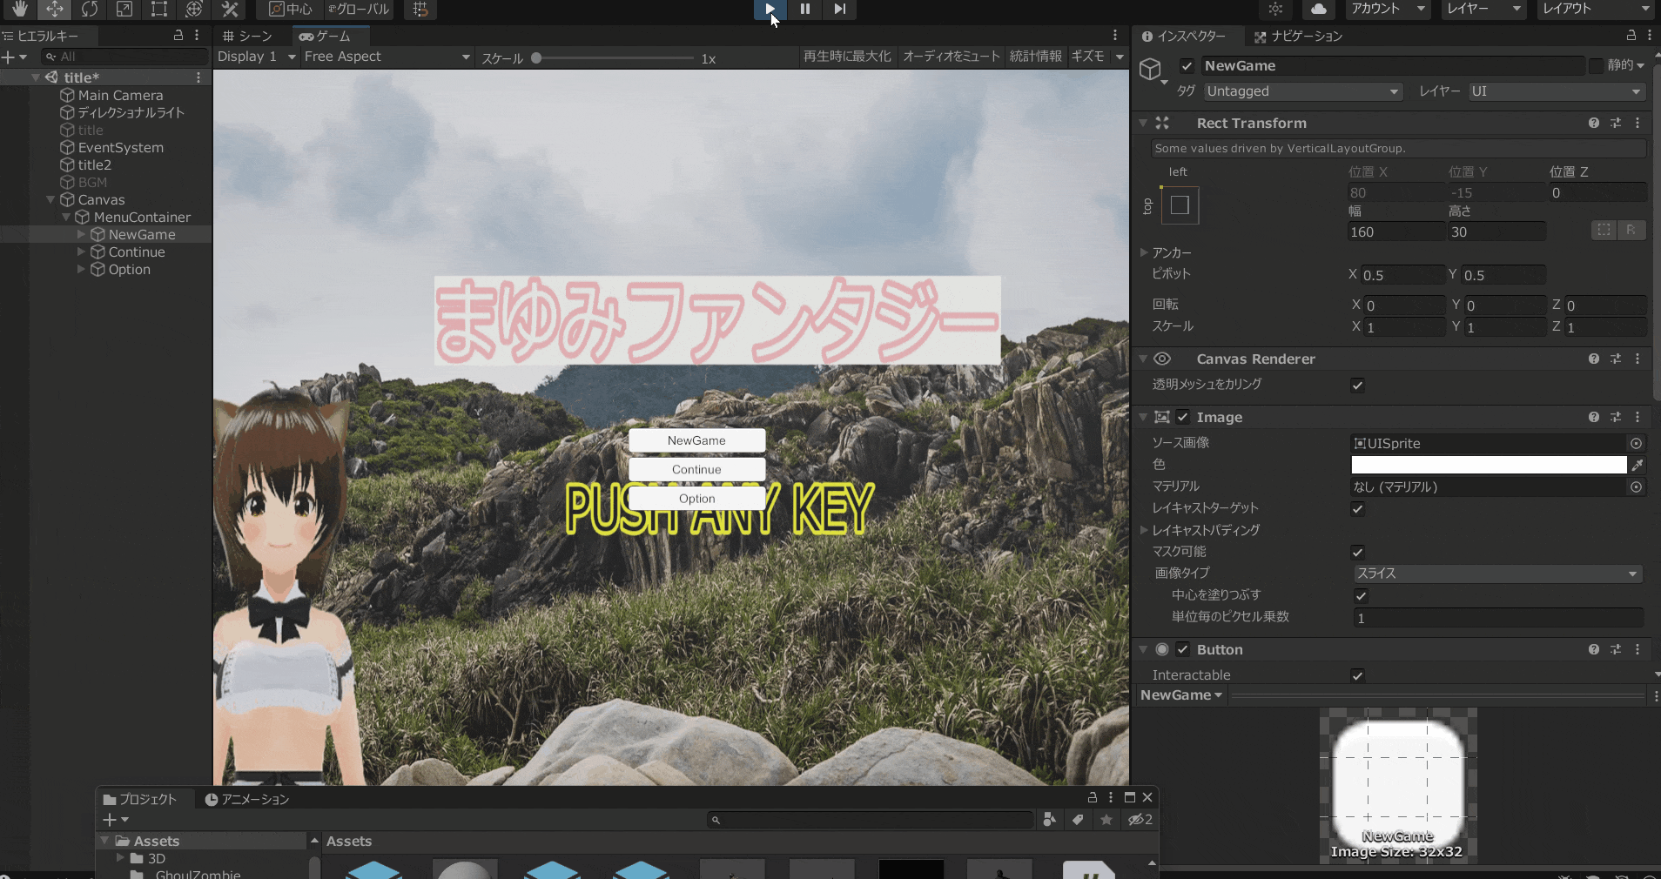This screenshot has height=879, width=1661.
Task: Expand the Option object in hierarchy
Action: click(x=81, y=270)
